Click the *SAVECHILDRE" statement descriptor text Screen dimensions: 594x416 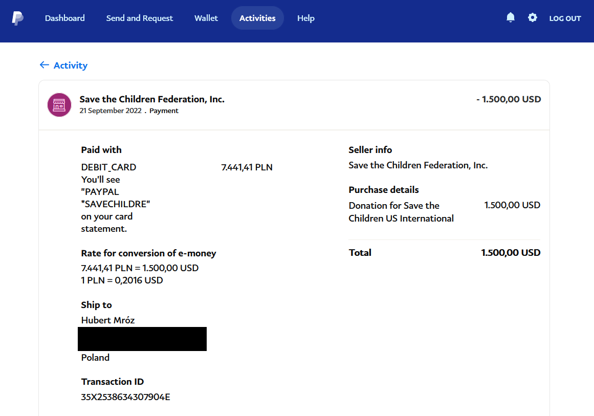[x=116, y=204]
